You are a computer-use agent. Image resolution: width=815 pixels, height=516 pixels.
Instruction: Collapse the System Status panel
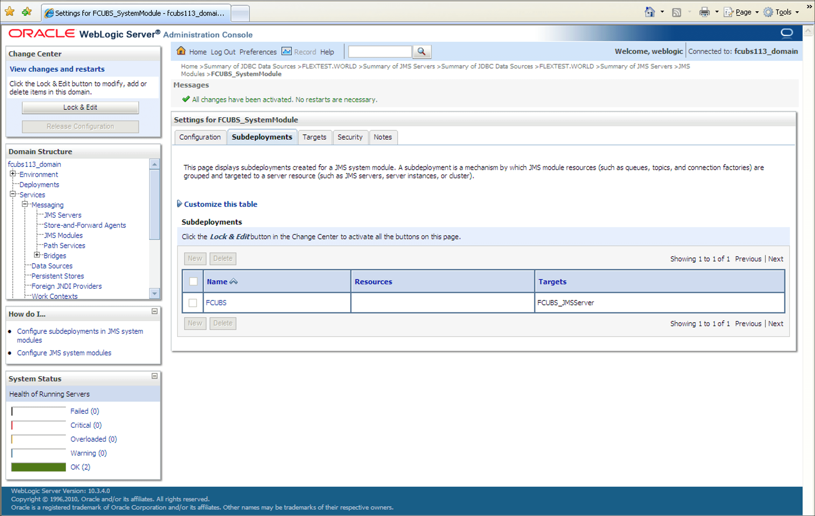coord(154,376)
